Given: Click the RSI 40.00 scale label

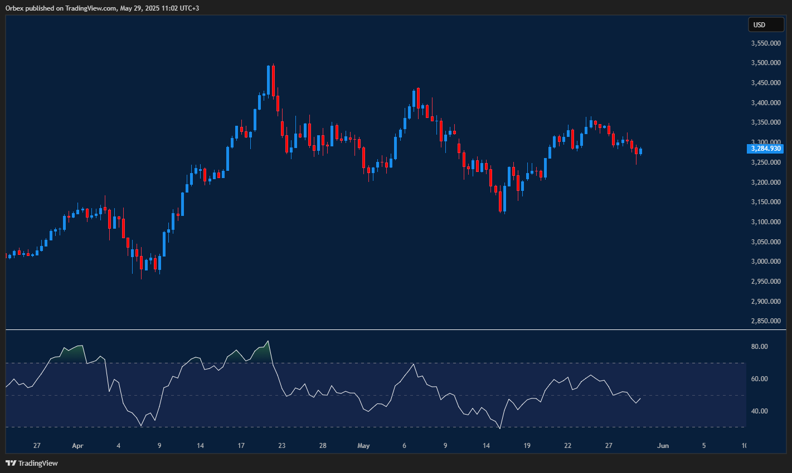Looking at the screenshot, I should (759, 411).
